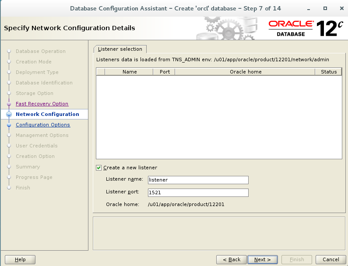Open Help for this step

(20, 259)
